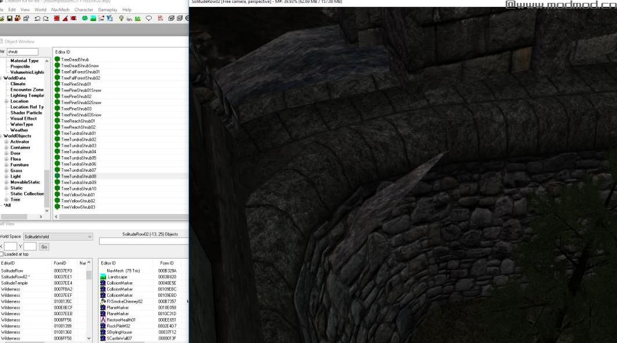Select TreeYellowShrub03 in the object list
Screen dimensions: 617x343
click(x=78, y=207)
